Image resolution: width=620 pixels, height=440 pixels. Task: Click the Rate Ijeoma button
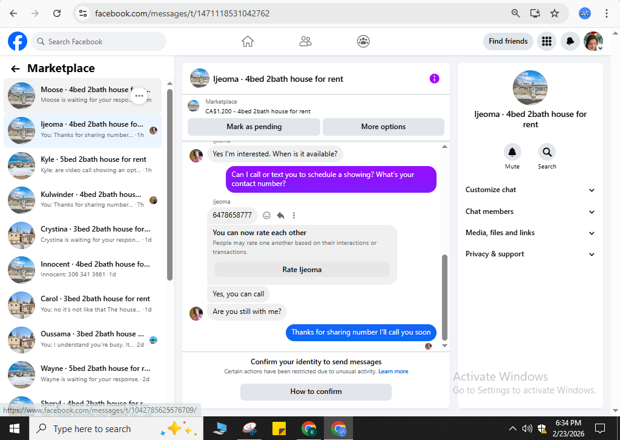pos(302,270)
